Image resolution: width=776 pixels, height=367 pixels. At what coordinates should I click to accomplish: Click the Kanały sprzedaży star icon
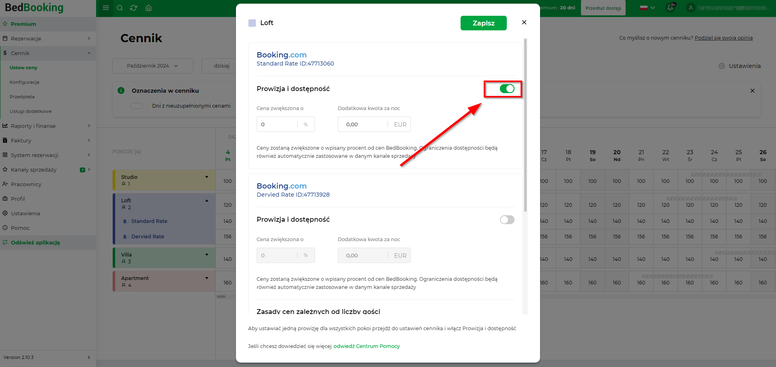pos(5,170)
